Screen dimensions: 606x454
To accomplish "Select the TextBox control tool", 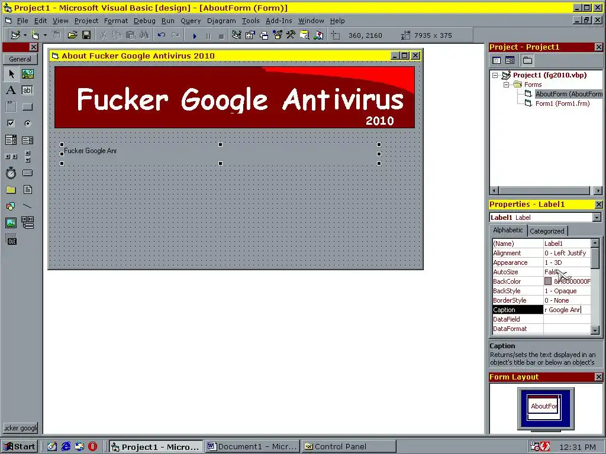I will 27,90.
